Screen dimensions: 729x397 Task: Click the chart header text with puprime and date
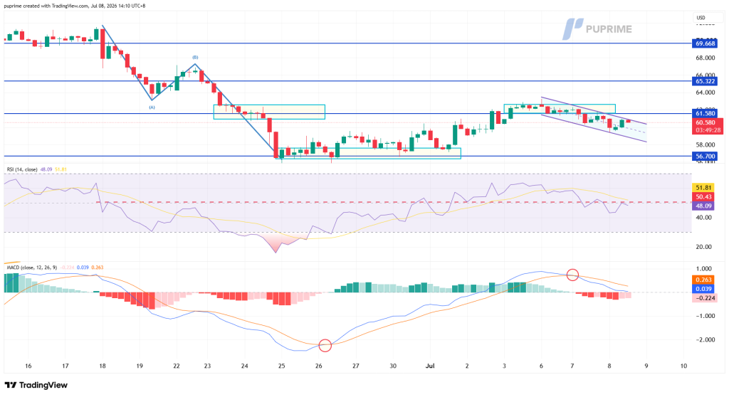tap(75, 6)
